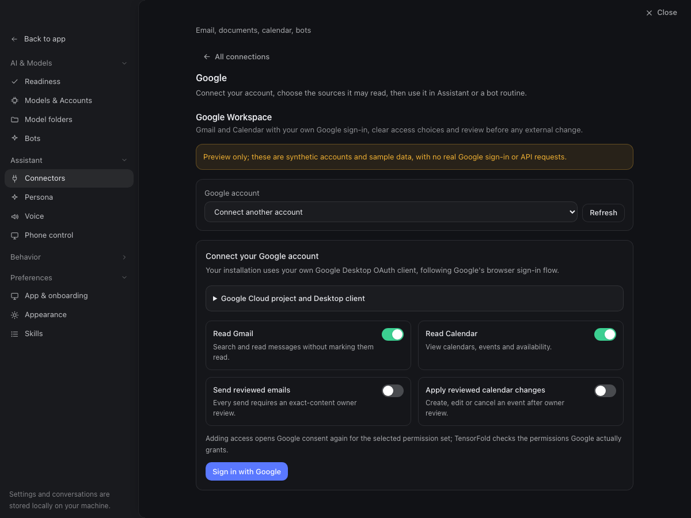The height and width of the screenshot is (518, 691).
Task: Open App & onboarding preferences
Action: point(69,296)
